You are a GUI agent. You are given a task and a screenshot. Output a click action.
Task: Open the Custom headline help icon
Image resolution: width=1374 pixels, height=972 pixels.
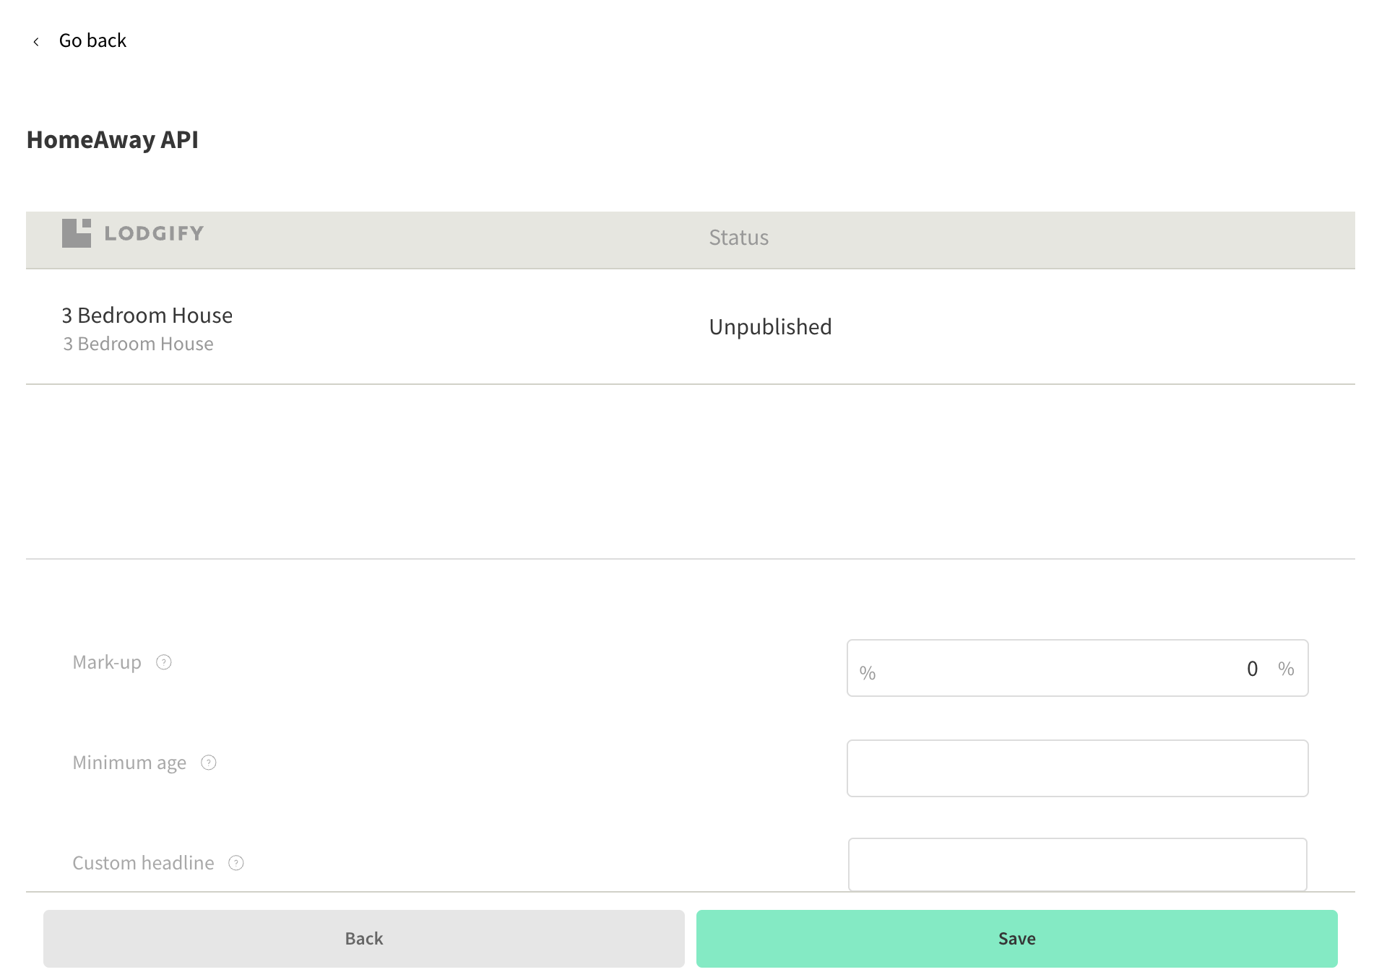click(x=236, y=863)
